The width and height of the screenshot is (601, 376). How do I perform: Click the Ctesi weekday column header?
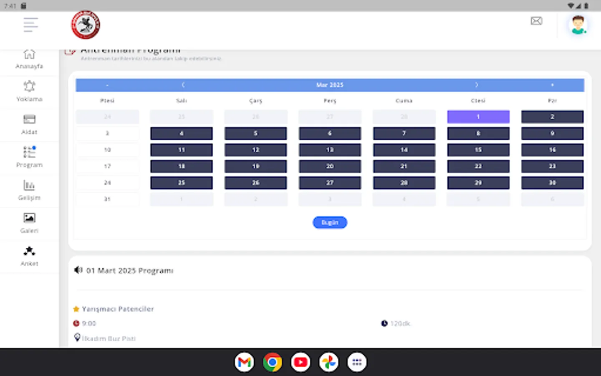478,100
